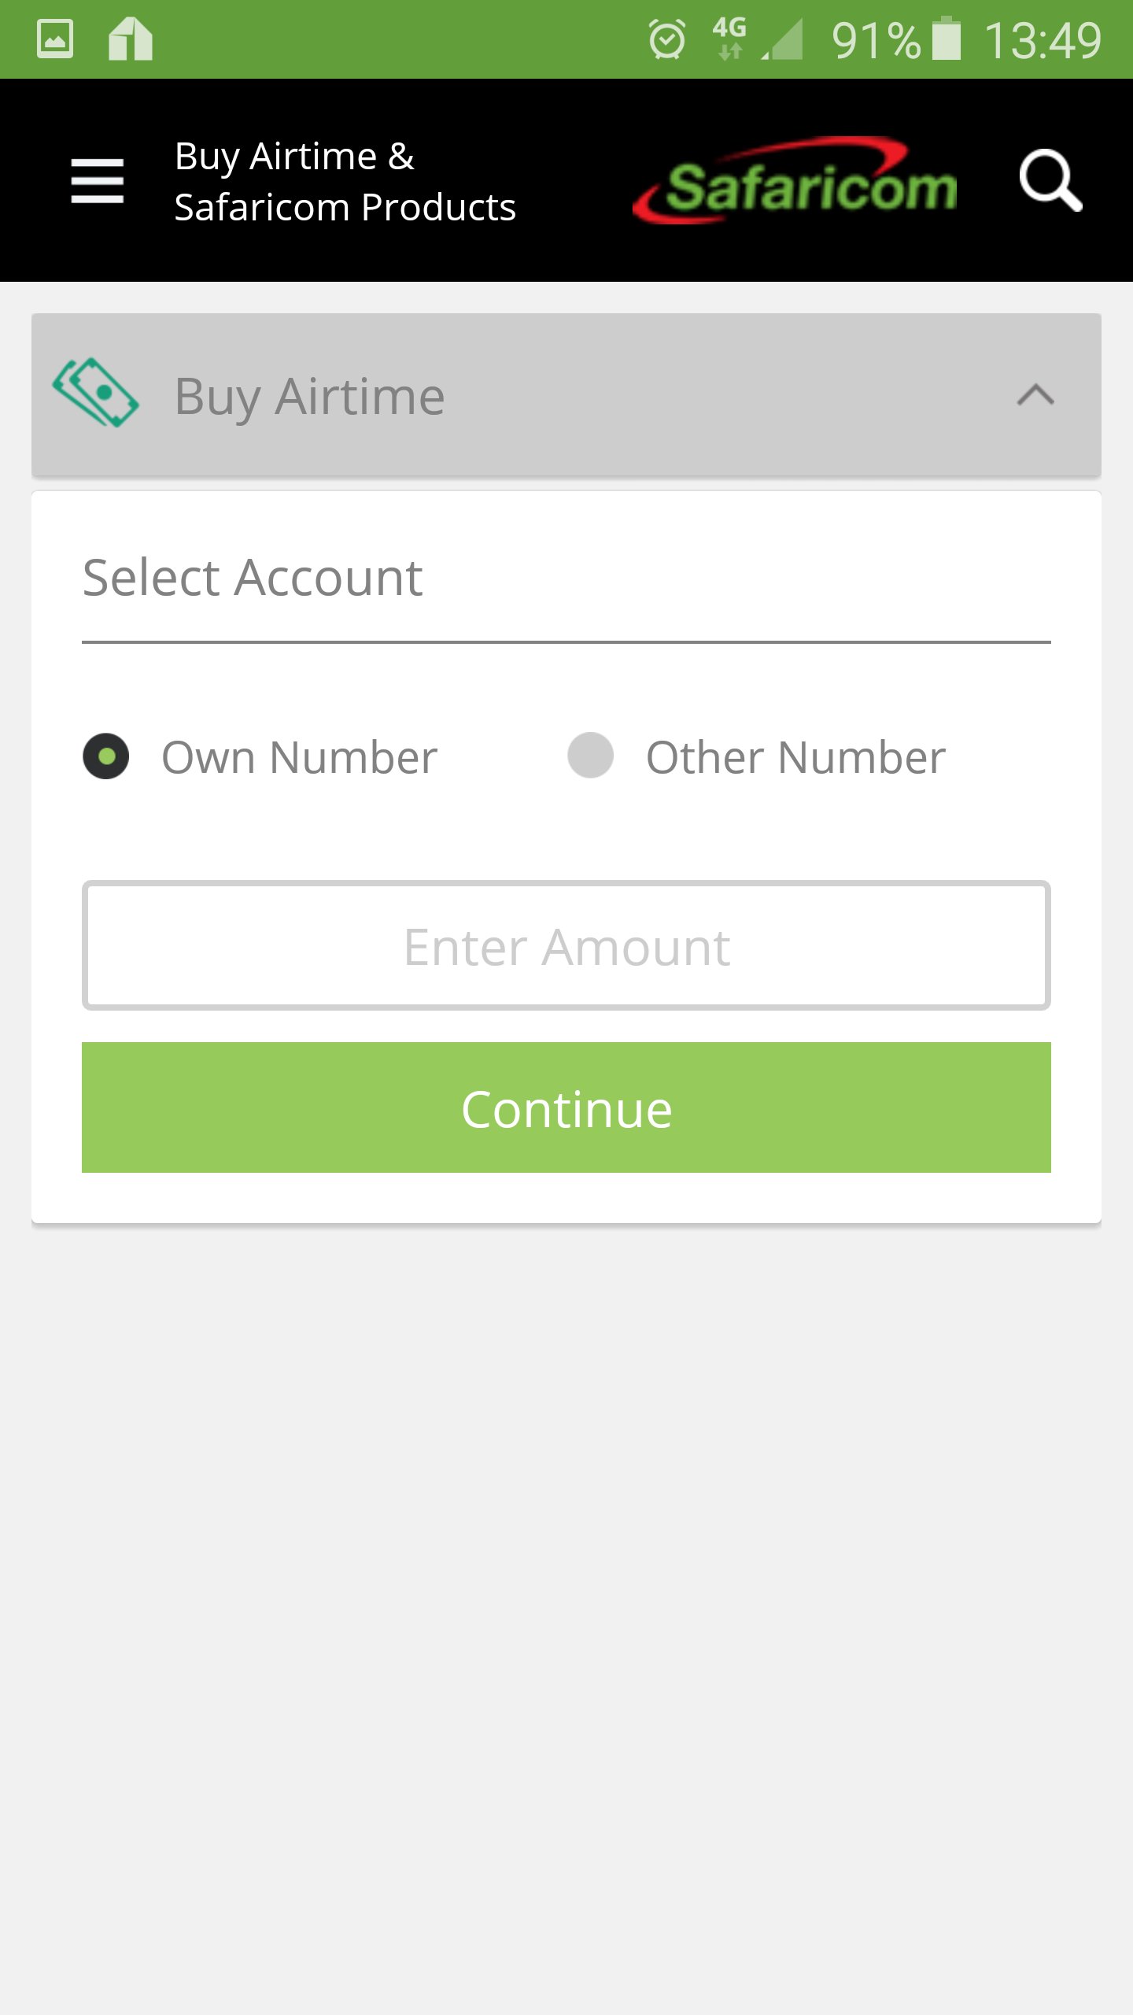This screenshot has width=1133, height=2015.
Task: Open the hamburger navigation menu
Action: 97,180
